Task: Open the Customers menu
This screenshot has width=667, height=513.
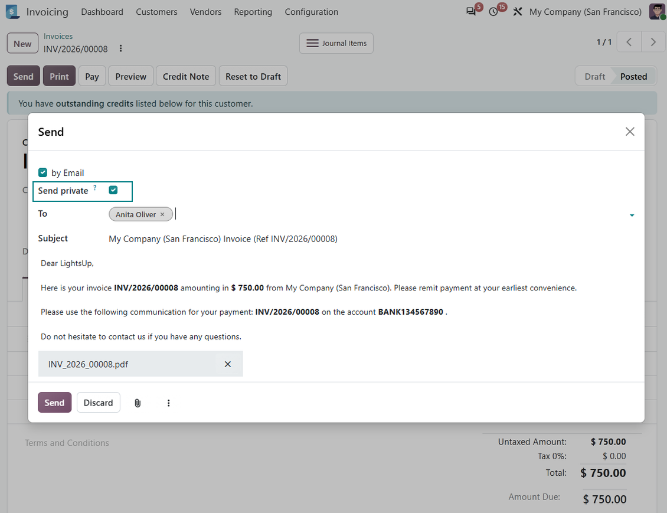Action: click(156, 12)
